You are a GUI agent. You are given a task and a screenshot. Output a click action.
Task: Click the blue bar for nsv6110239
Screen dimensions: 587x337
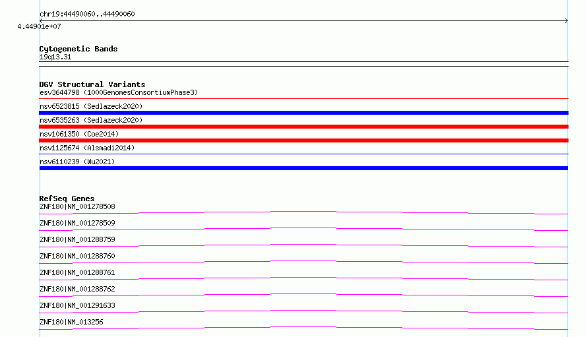click(x=303, y=168)
